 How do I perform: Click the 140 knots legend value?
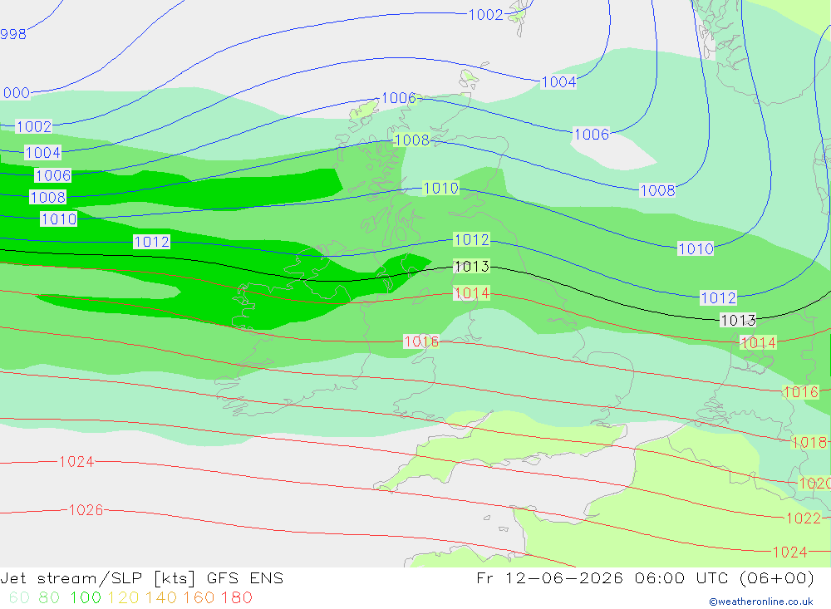pyautogui.click(x=161, y=597)
